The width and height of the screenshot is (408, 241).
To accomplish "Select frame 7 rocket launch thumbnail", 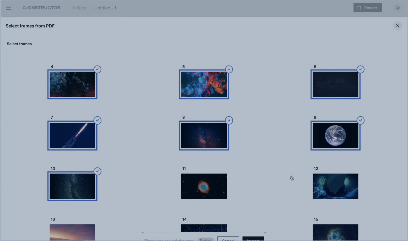I will click(x=73, y=135).
